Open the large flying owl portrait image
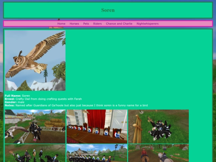This screenshot has height=162, width=216. (x=35, y=60)
